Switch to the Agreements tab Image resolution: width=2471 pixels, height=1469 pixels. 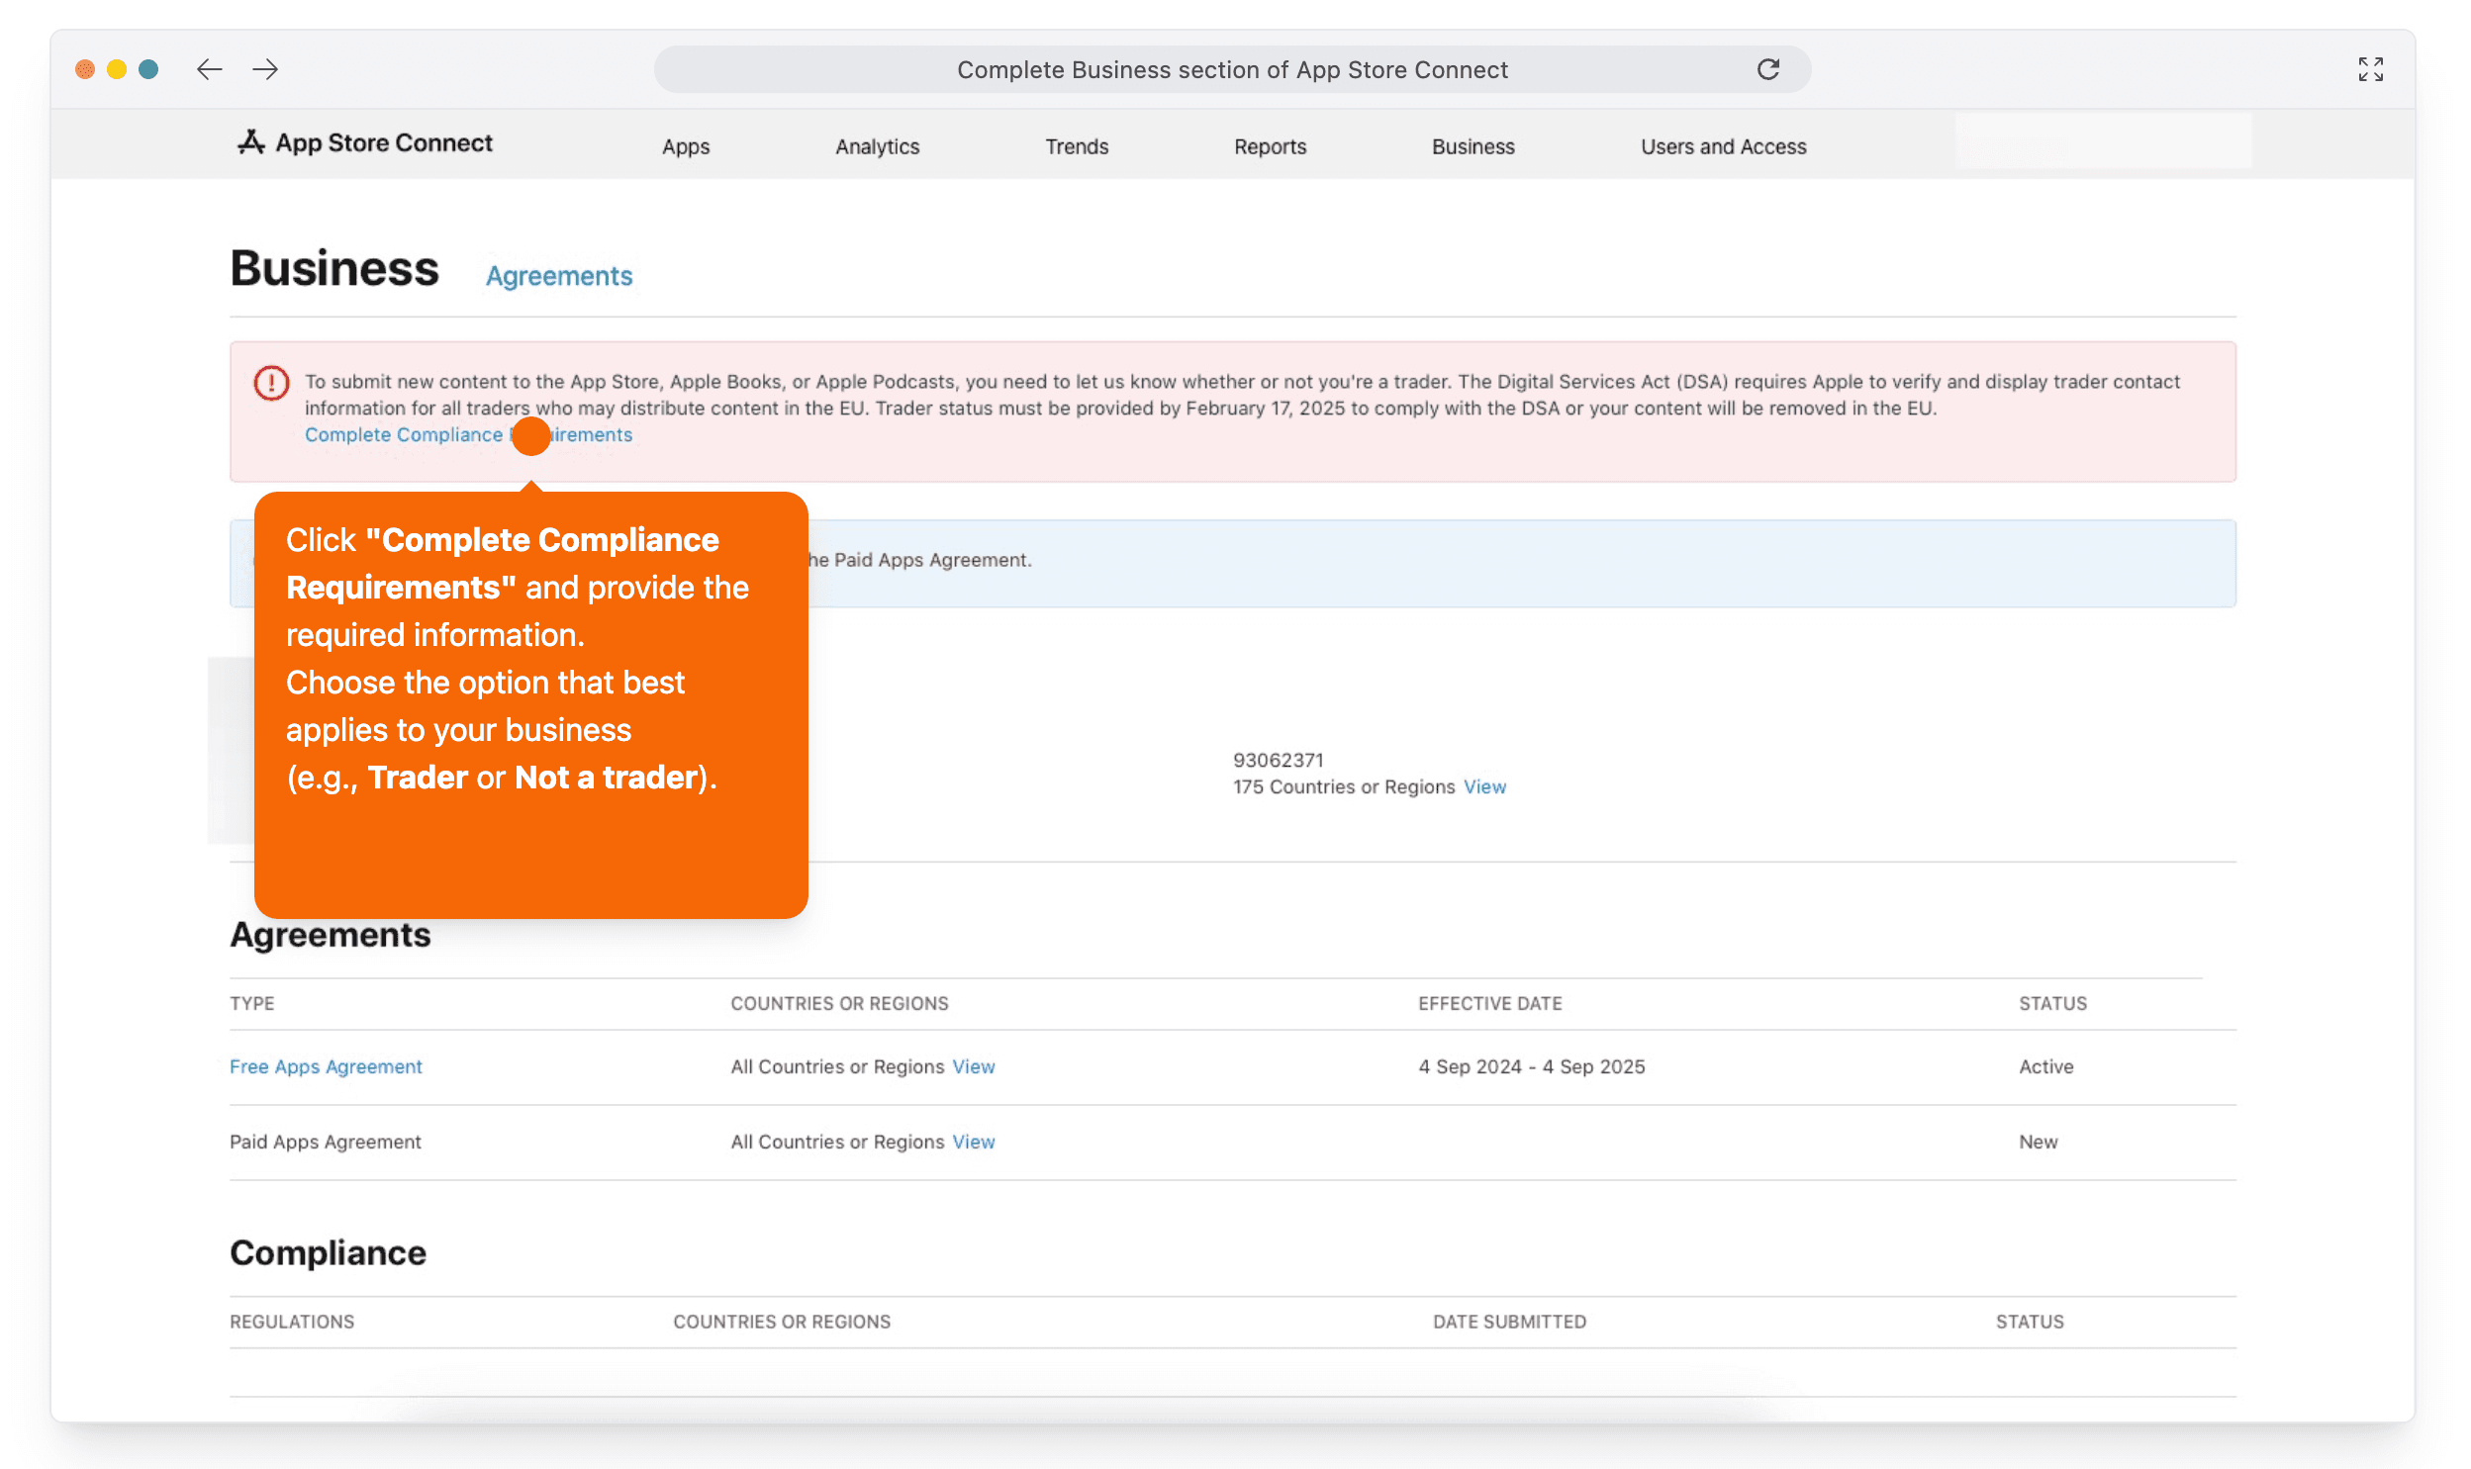558,276
